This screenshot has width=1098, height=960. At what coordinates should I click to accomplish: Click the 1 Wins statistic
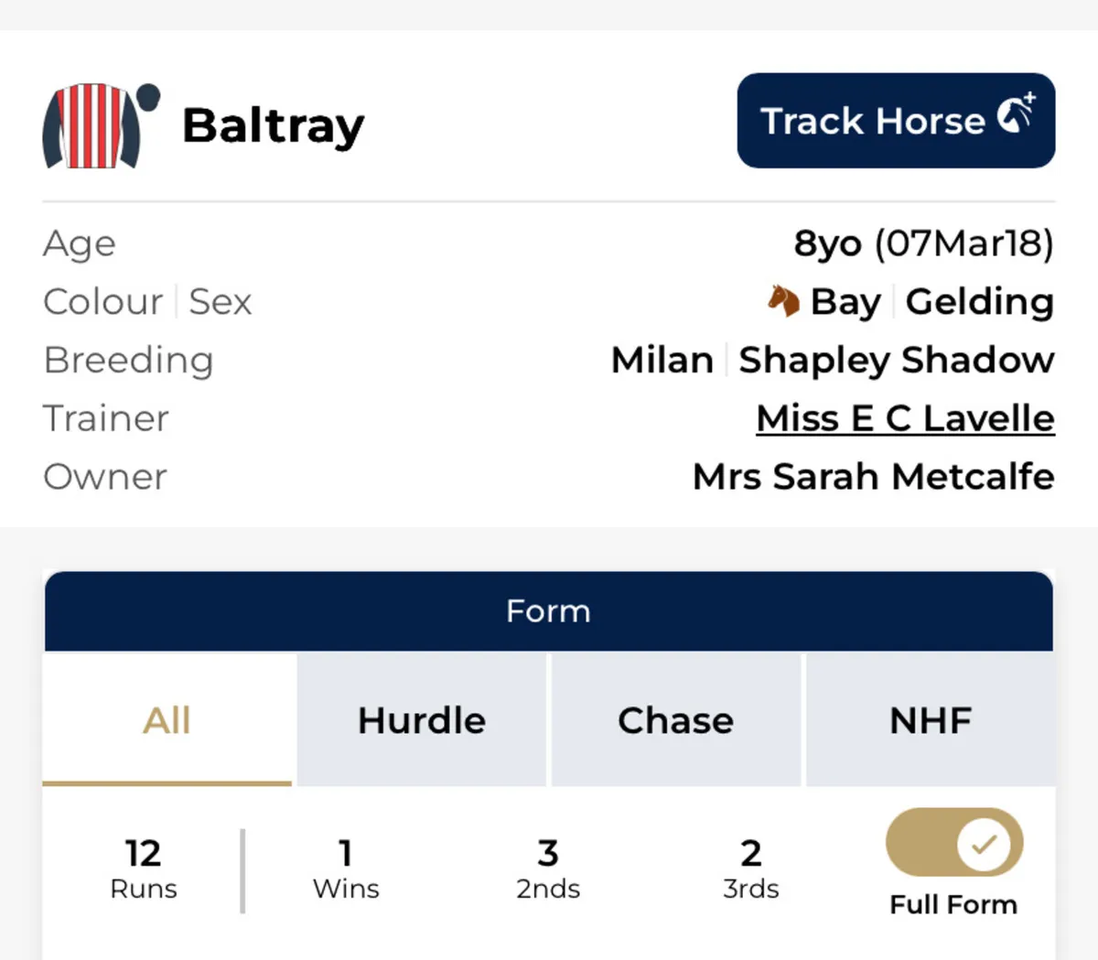click(x=346, y=868)
